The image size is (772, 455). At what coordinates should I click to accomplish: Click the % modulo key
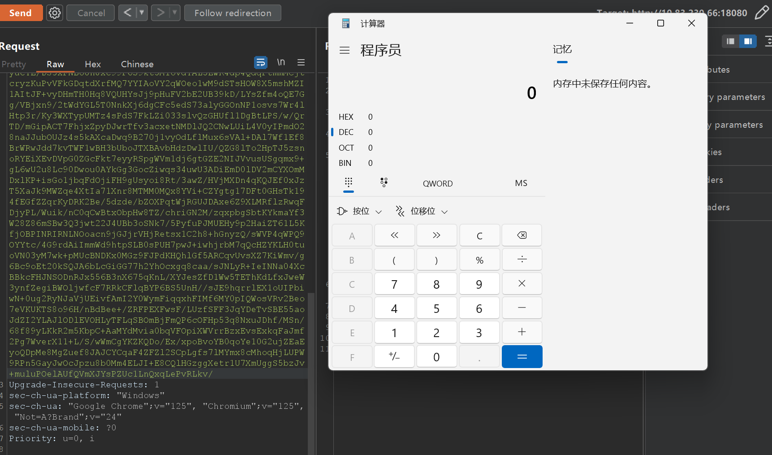click(x=479, y=260)
